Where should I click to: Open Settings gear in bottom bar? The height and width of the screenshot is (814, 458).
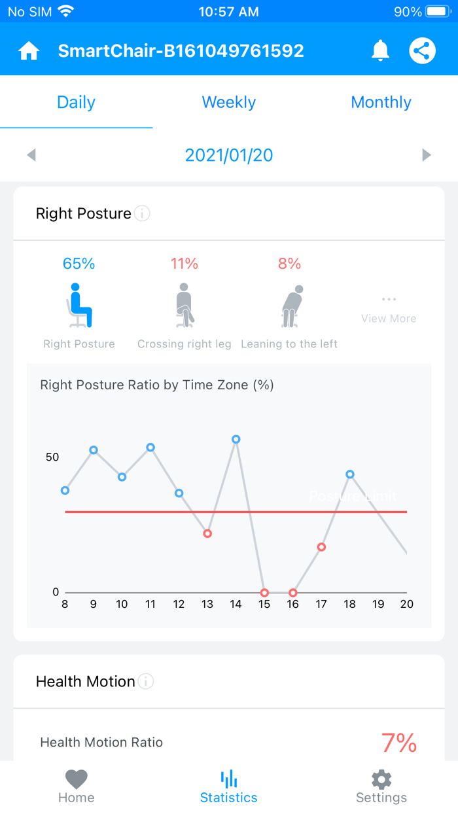[381, 786]
